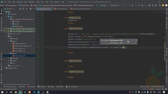Open the Project tool window tab
This screenshot has width=168, height=94.
point(1,11)
